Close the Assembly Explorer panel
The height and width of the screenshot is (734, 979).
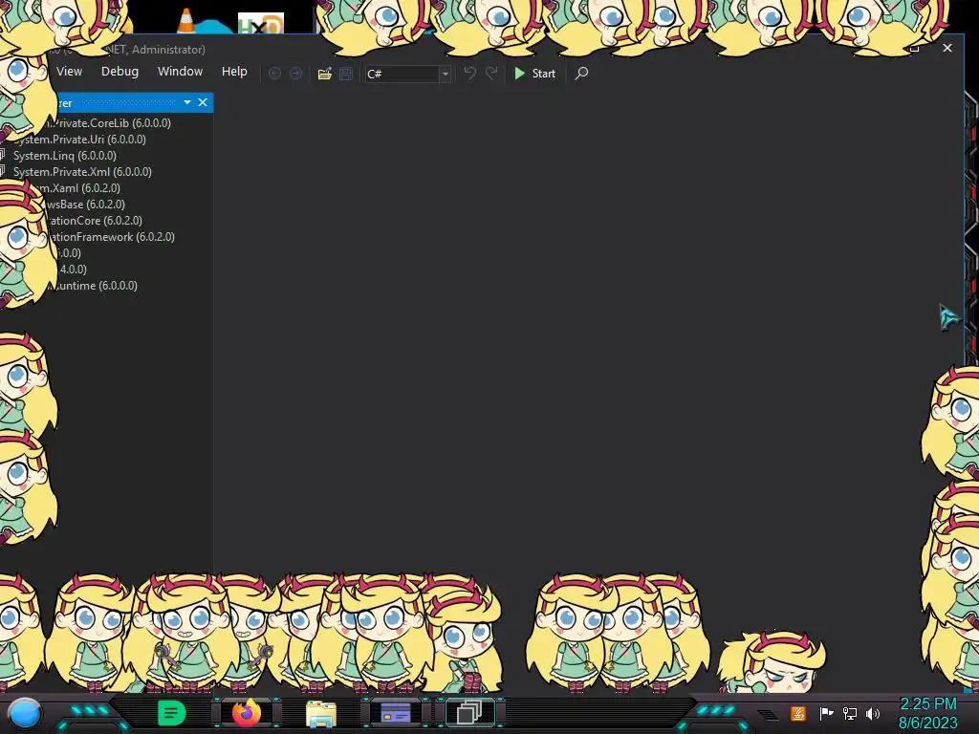203,102
